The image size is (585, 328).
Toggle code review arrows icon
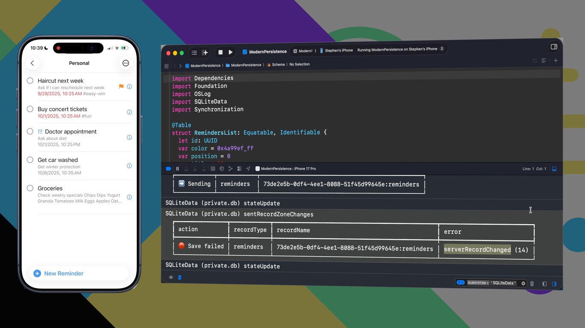(534, 61)
